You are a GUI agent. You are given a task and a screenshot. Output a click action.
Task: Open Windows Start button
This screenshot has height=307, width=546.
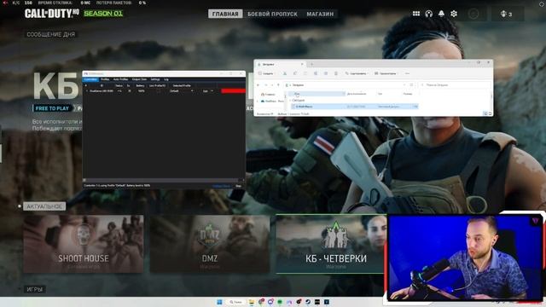219,302
